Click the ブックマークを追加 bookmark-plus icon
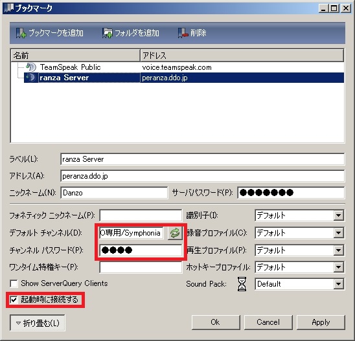Image resolution: width=355 pixels, height=341 pixels. (21, 33)
